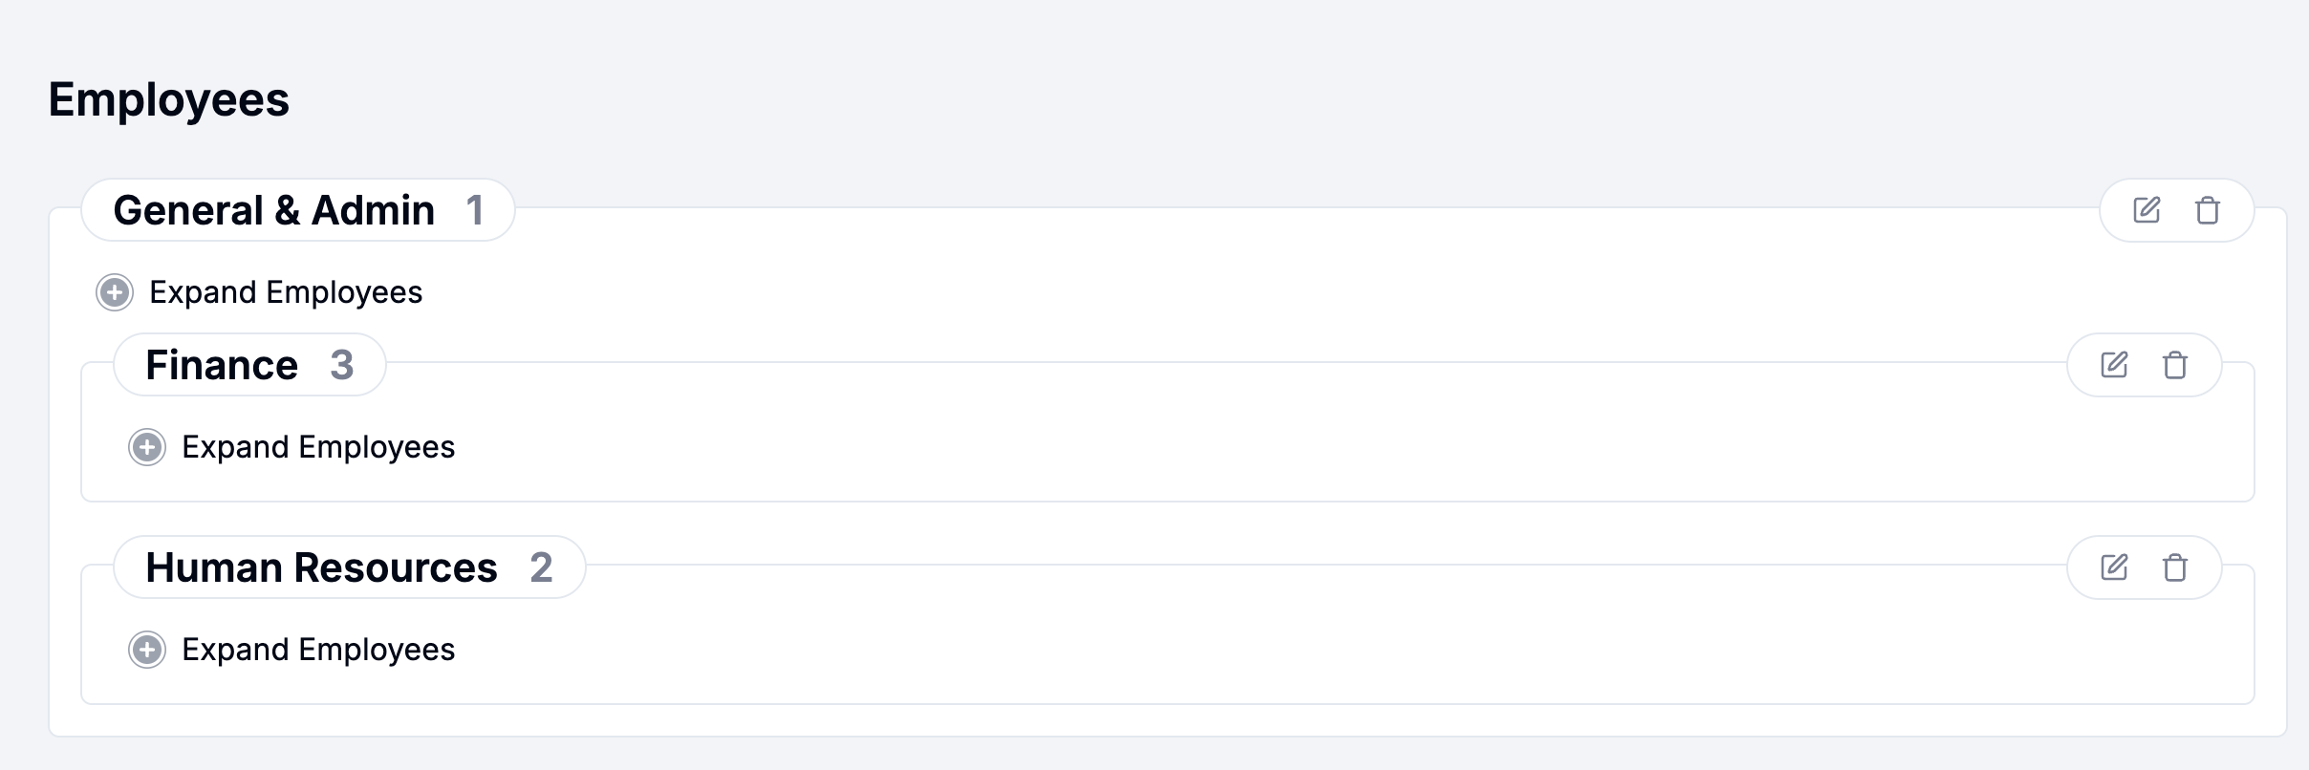Edit the General & Admin department
Screen dimensions: 2309x770
[x=2147, y=210]
